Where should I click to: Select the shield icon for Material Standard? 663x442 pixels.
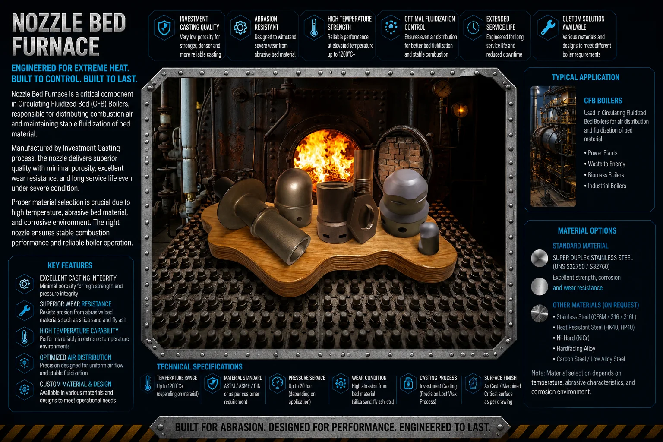point(212,383)
